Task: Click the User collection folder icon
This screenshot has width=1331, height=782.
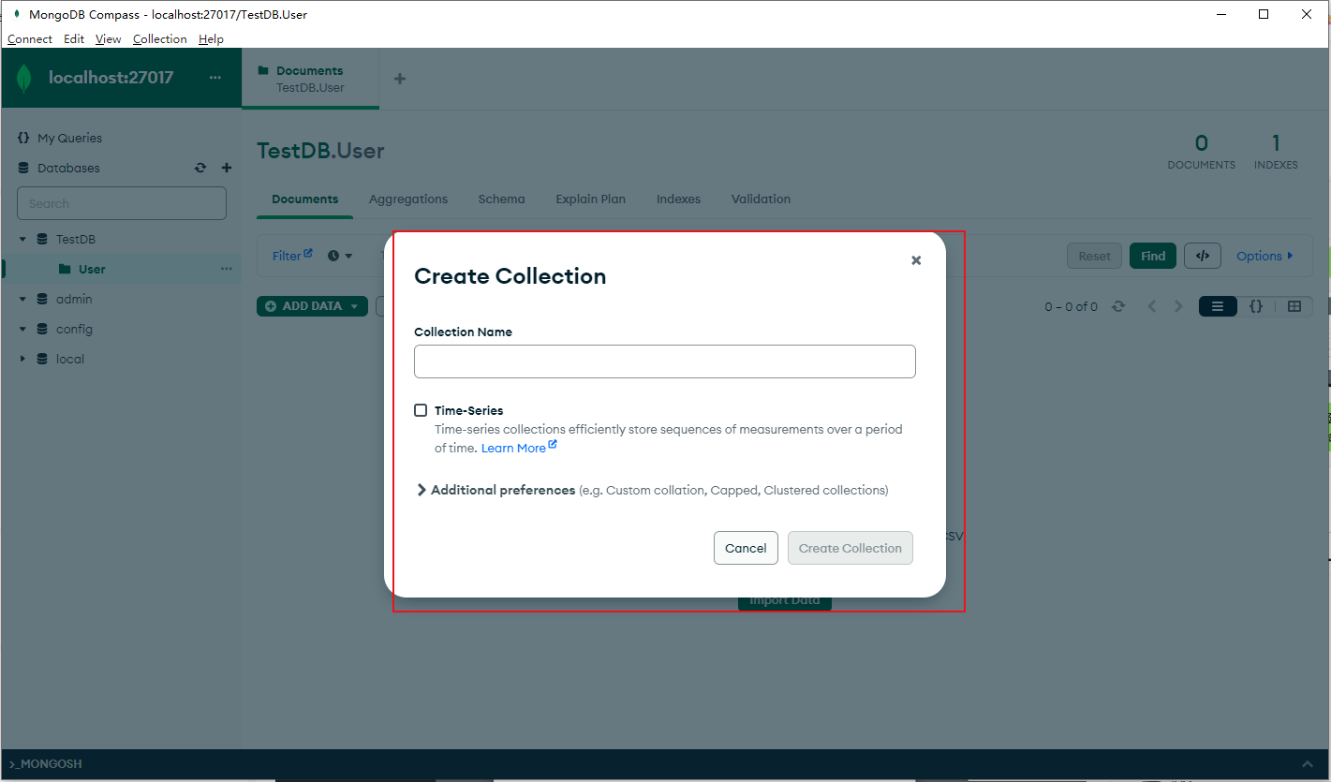Action: tap(65, 270)
